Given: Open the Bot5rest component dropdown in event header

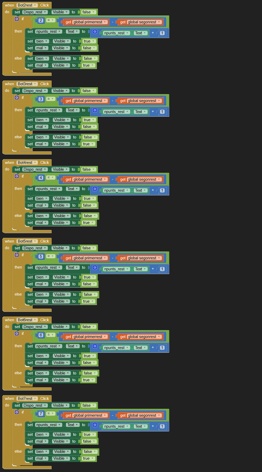Looking at the screenshot, I should pyautogui.click(x=35, y=241).
